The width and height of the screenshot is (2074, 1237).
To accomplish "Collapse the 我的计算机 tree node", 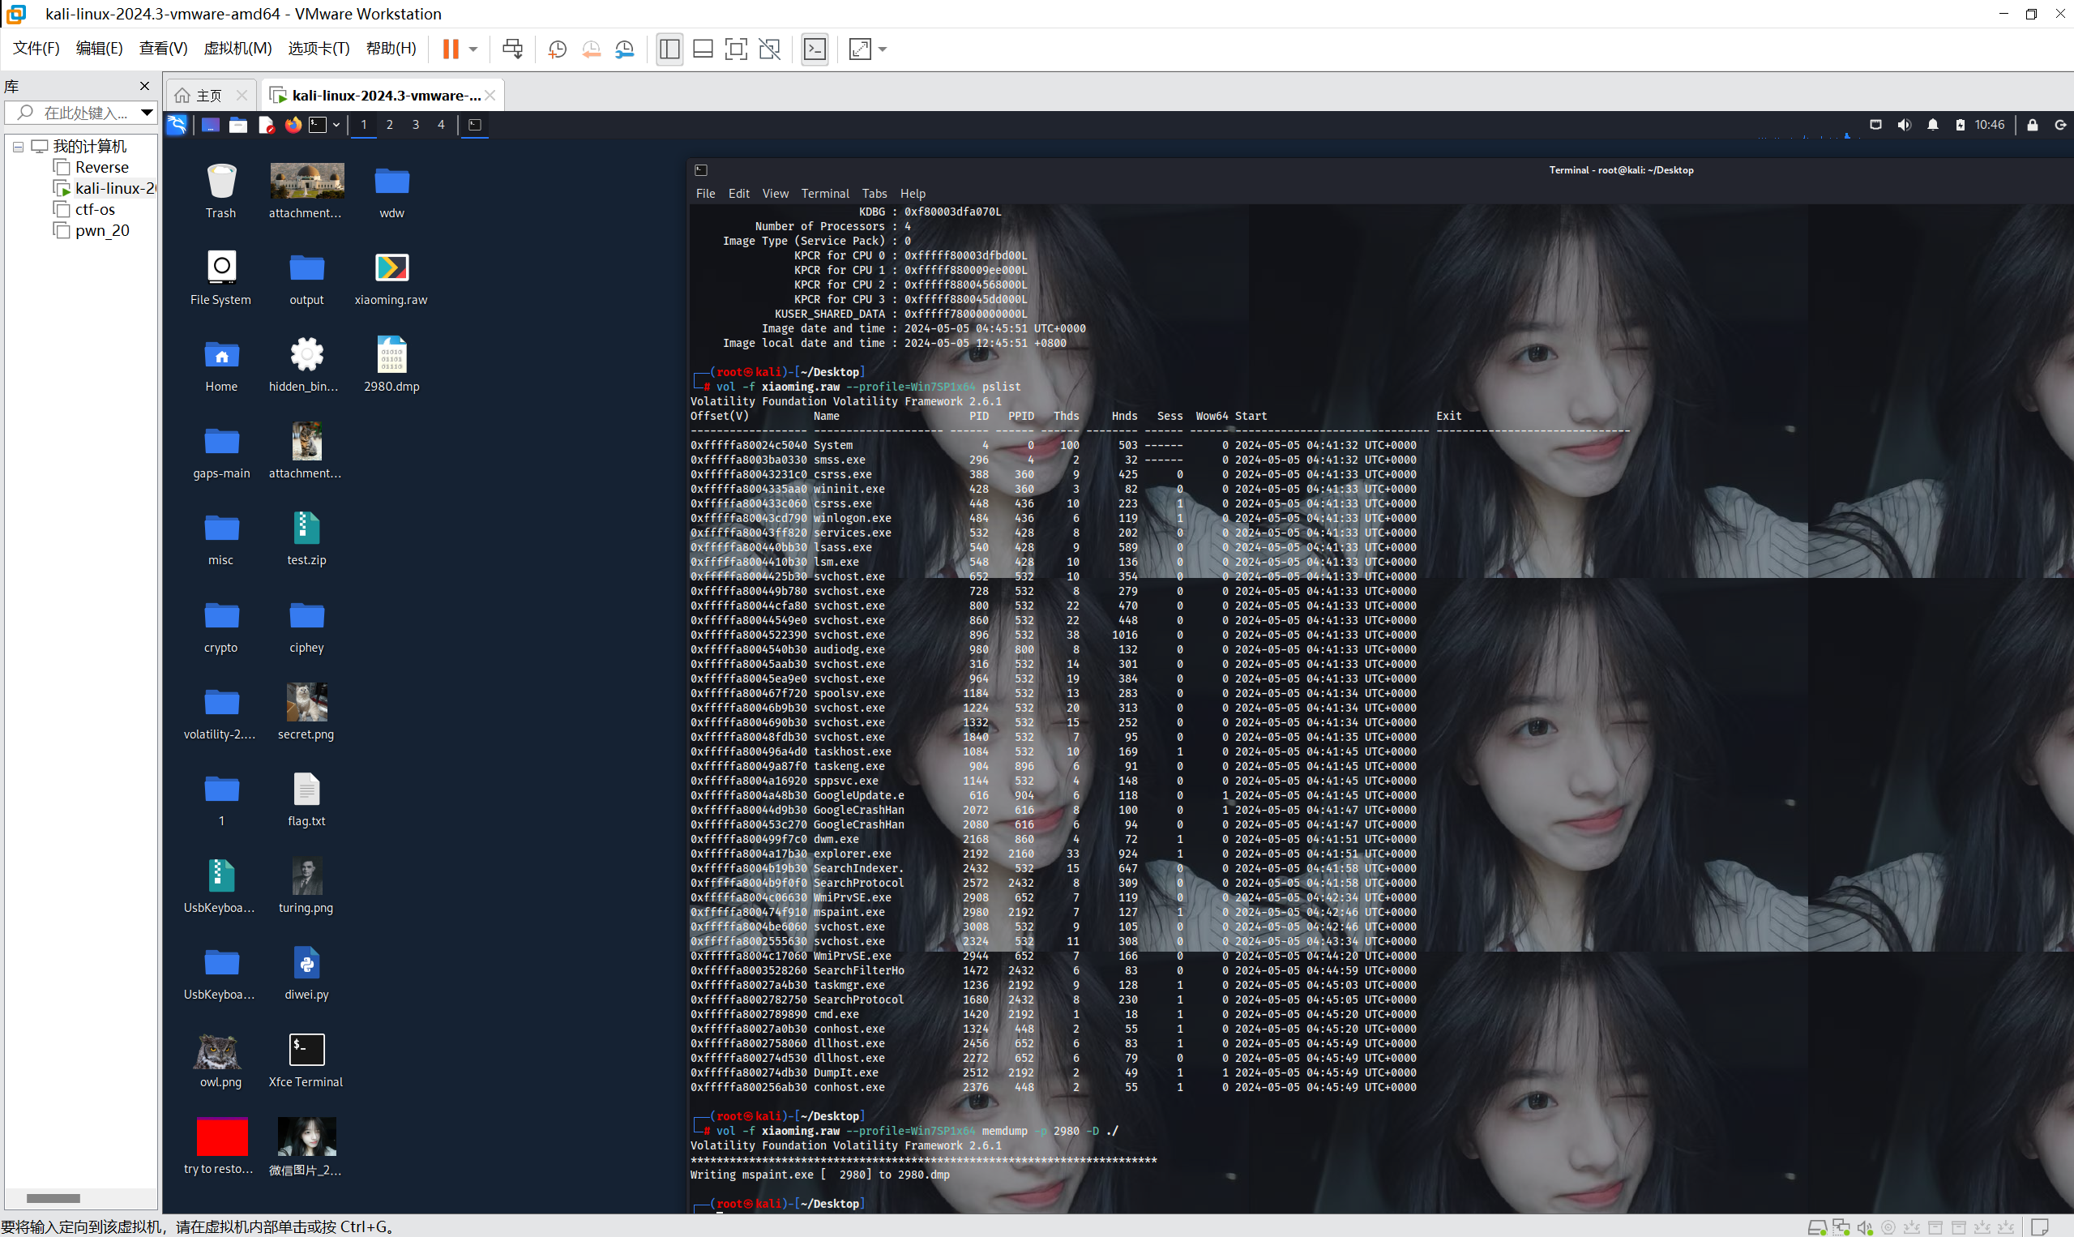I will tap(18, 147).
